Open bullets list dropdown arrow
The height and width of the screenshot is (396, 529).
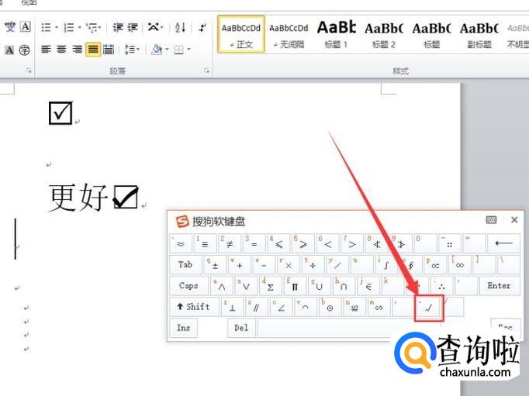click(57, 27)
